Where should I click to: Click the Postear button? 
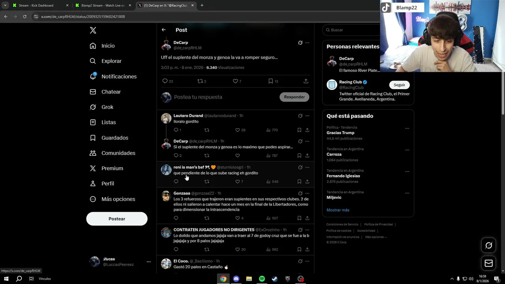point(117,219)
